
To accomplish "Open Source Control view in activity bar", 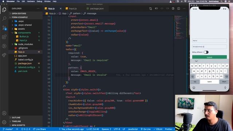I will pyautogui.click(x=4, y=28).
